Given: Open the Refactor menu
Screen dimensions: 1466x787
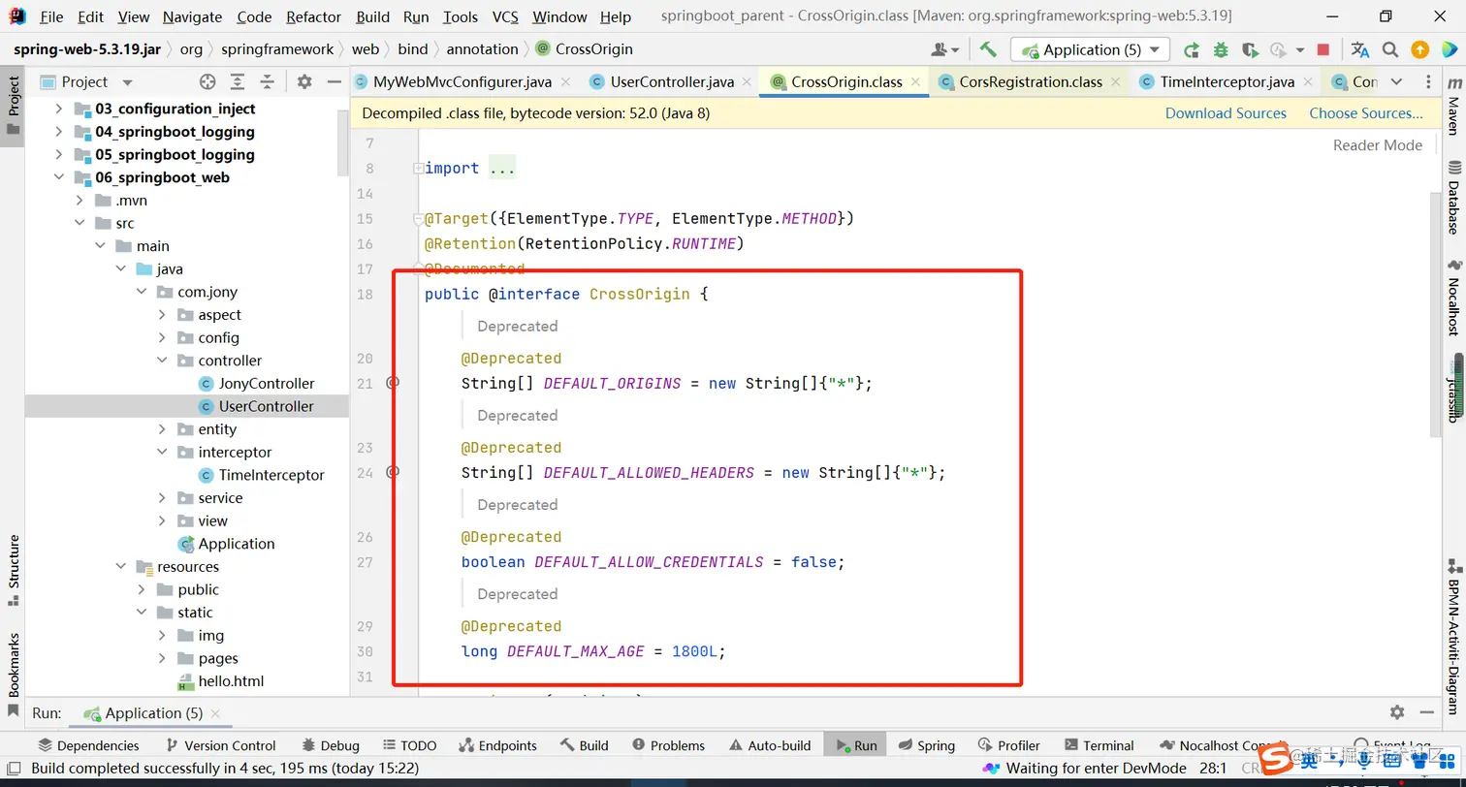Looking at the screenshot, I should (x=313, y=16).
